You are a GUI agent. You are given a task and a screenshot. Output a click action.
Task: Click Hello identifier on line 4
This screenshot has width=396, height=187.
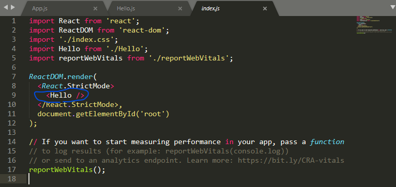[x=69, y=49]
